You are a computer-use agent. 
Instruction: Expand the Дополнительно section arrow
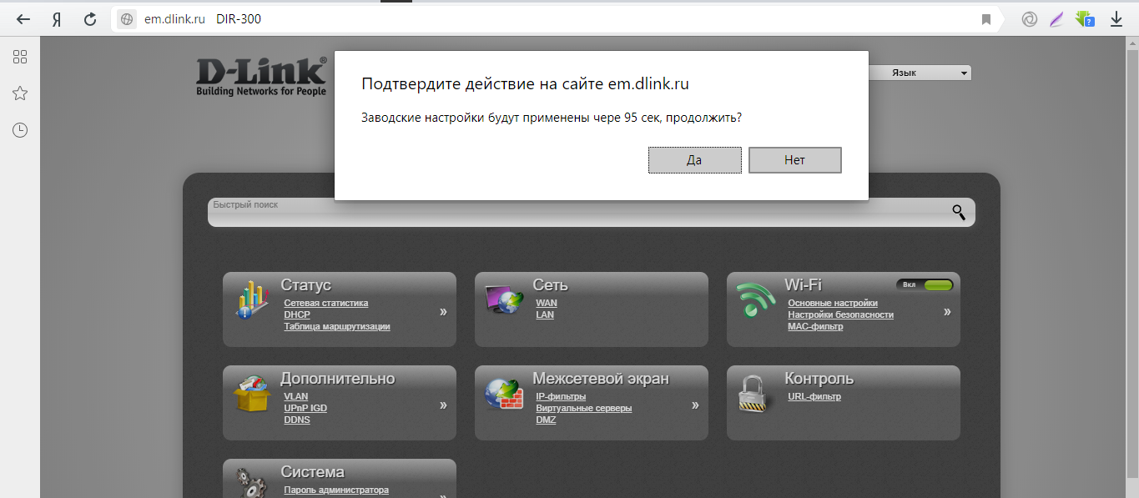(x=443, y=405)
